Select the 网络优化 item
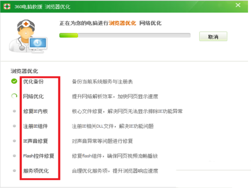This screenshot has height=188, width=251. pos(33,96)
